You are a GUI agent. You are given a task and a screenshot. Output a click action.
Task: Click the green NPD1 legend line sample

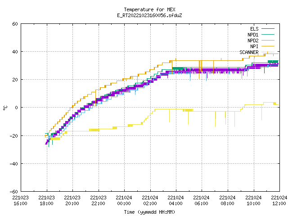(268, 35)
